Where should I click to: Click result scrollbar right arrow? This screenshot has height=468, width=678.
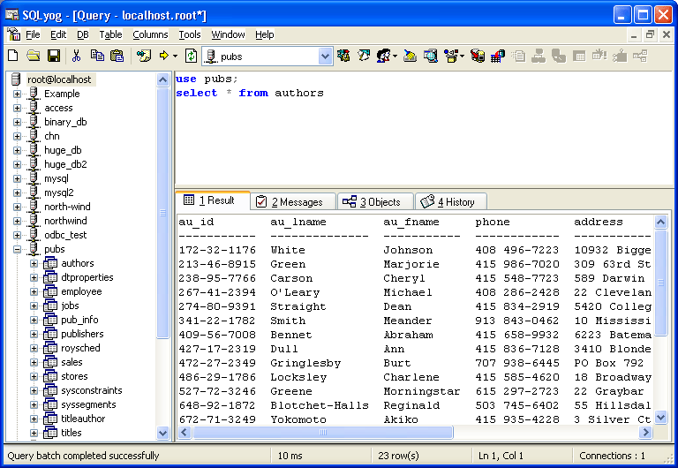[x=645, y=432]
